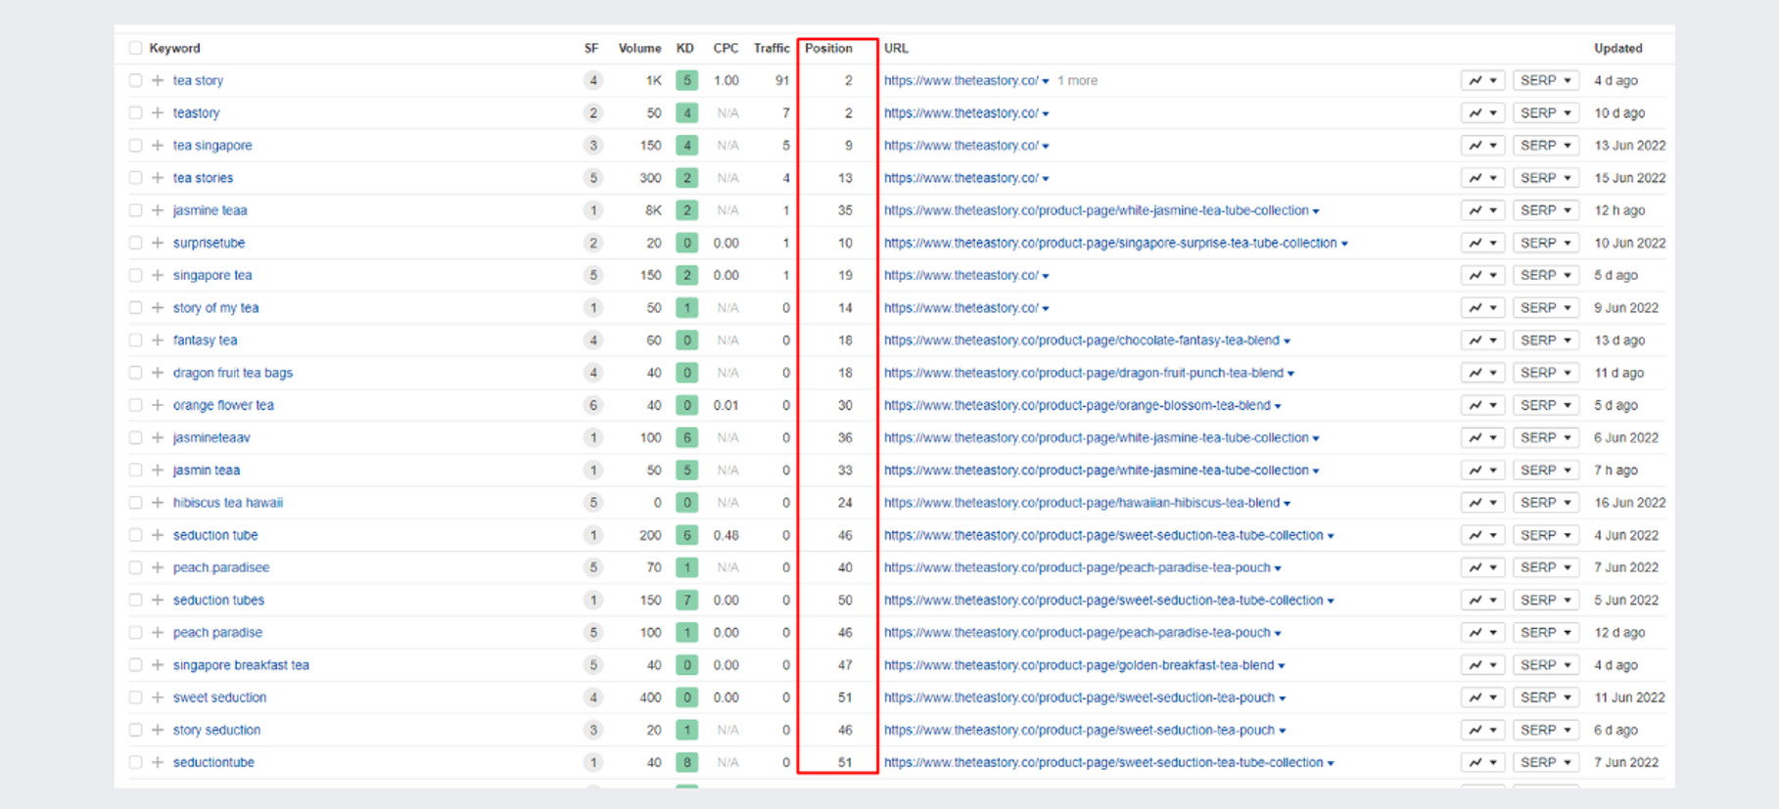Open the 'jasmine teaa' keyword link

(210, 210)
